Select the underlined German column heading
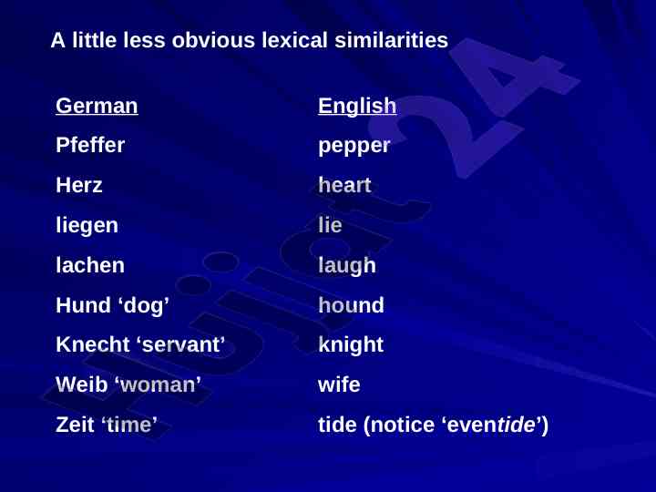656x492 pixels. tap(97, 106)
